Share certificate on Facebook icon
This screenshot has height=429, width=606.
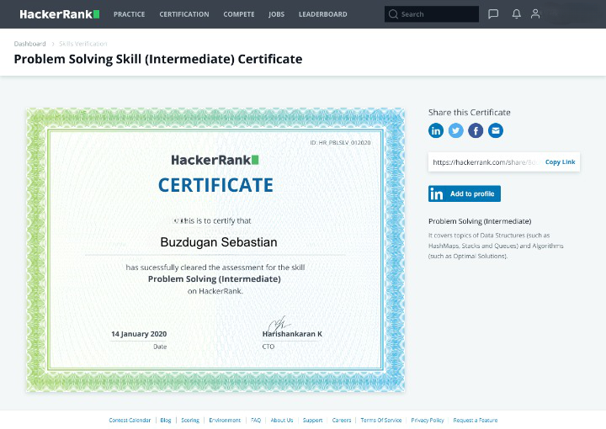pyautogui.click(x=476, y=130)
